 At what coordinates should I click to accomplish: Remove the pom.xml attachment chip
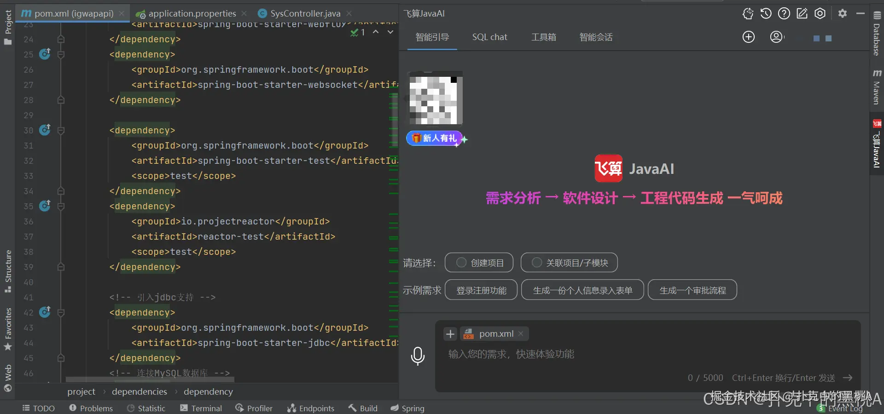[x=521, y=334]
